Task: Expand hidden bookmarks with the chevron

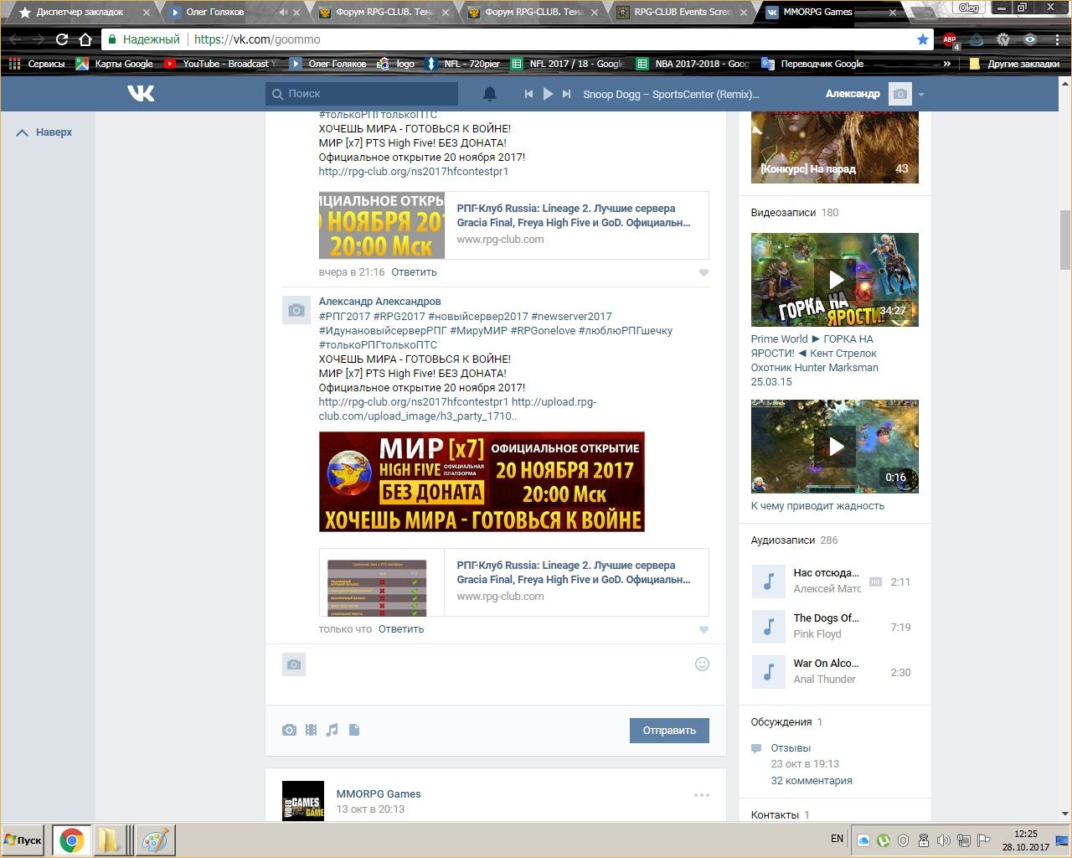Action: click(x=946, y=64)
